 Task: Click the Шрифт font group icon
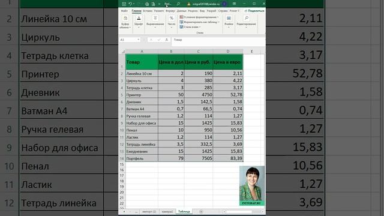[x=139, y=19]
